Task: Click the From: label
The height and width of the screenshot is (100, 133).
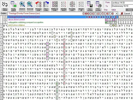Action: (x=108, y=2)
